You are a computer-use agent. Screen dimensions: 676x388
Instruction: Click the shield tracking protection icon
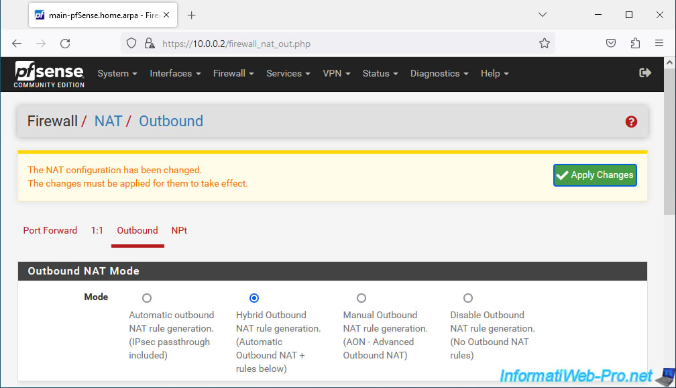[131, 43]
